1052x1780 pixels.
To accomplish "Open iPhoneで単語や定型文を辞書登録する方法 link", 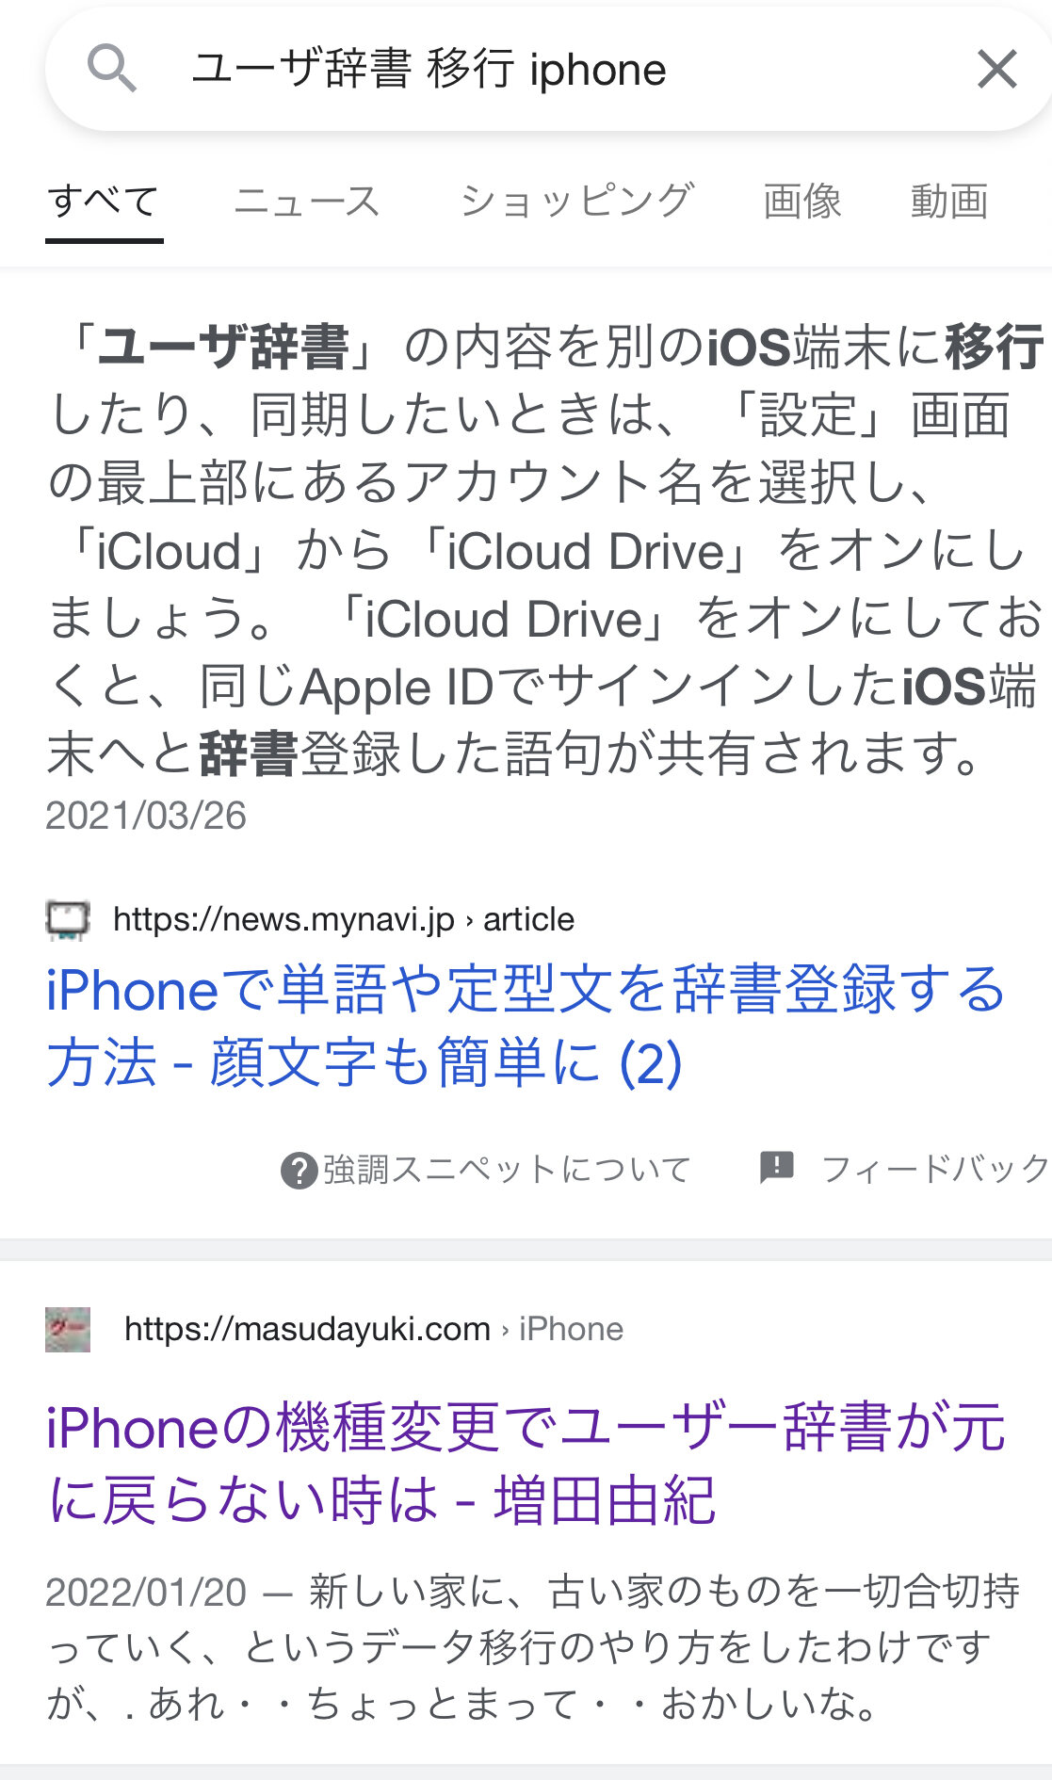I will [x=526, y=1026].
